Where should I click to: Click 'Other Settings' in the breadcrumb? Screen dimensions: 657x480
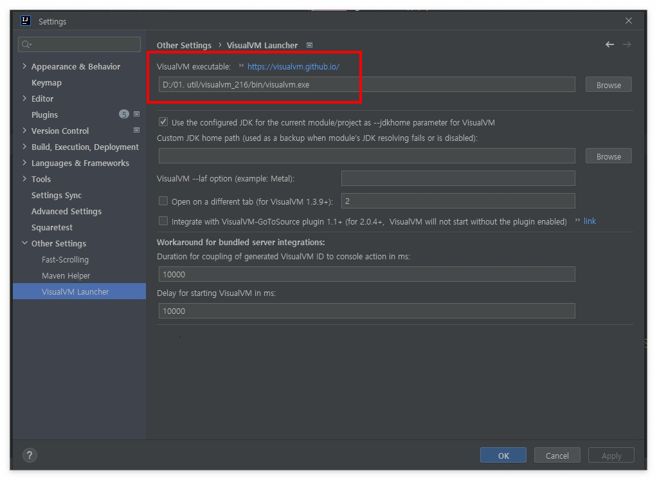coord(184,45)
